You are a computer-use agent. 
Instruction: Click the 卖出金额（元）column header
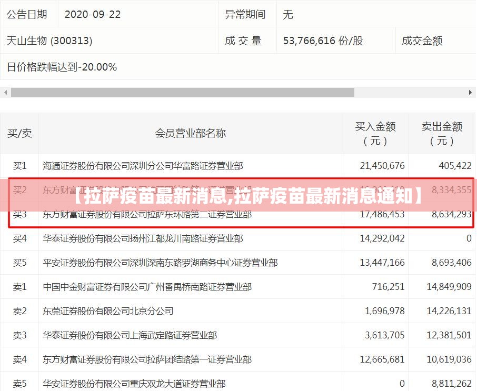(x=442, y=134)
